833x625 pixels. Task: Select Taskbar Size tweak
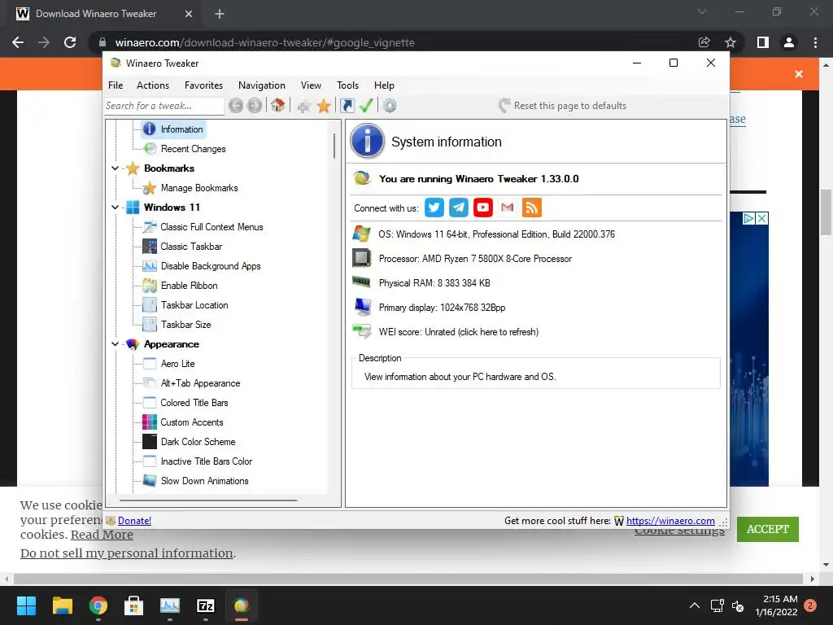tap(186, 325)
